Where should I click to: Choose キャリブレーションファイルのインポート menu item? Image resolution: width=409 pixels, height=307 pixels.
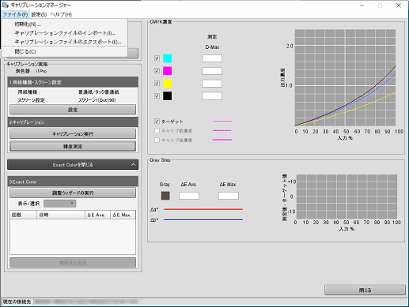click(x=64, y=33)
